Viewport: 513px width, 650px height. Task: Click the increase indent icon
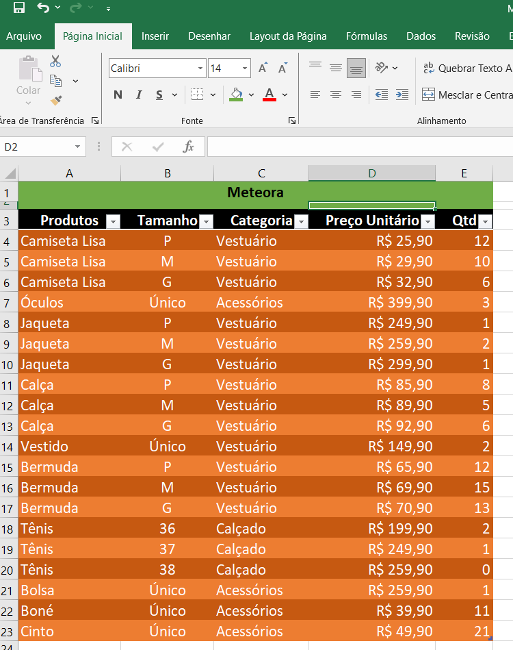click(x=402, y=95)
